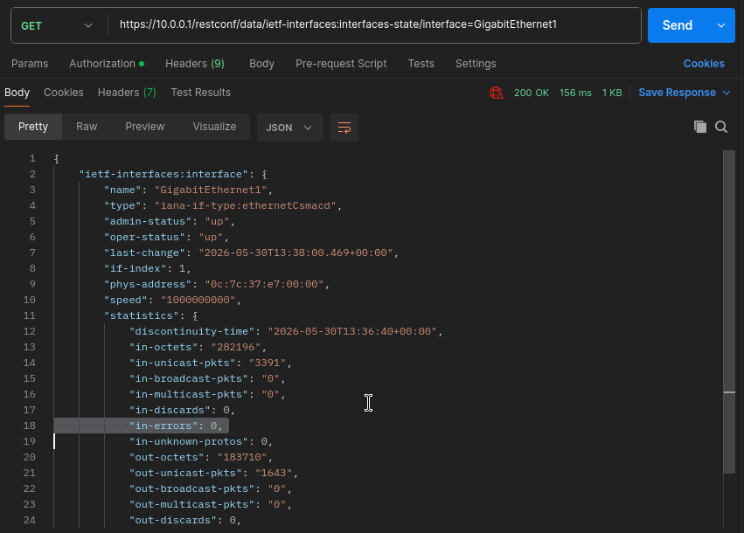Open the Pre-request Script tab
This screenshot has width=744, height=533.
(341, 64)
